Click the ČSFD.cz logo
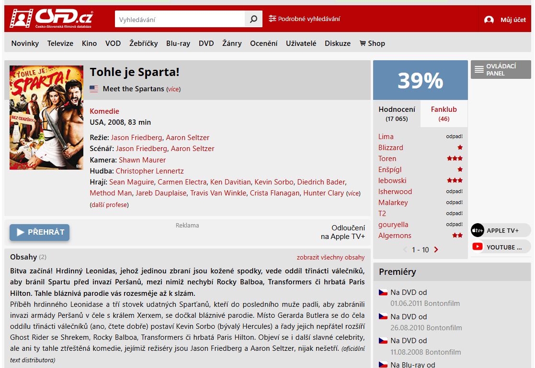 click(x=51, y=18)
